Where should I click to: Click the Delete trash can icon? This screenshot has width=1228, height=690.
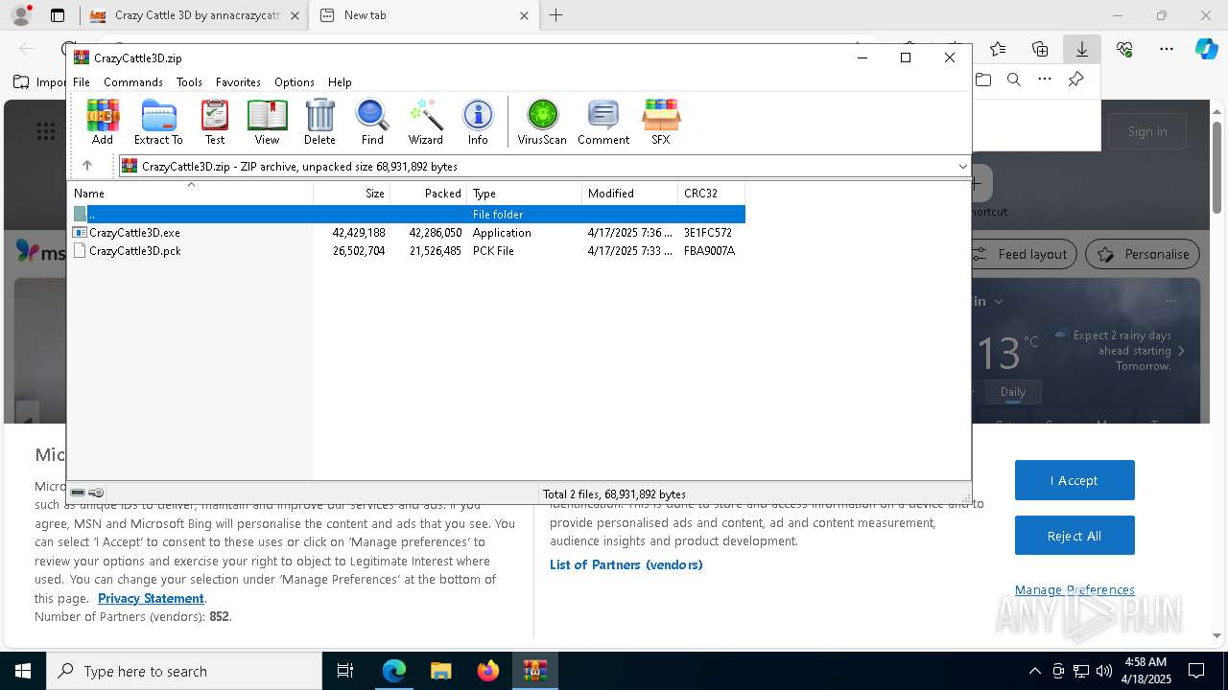point(319,122)
